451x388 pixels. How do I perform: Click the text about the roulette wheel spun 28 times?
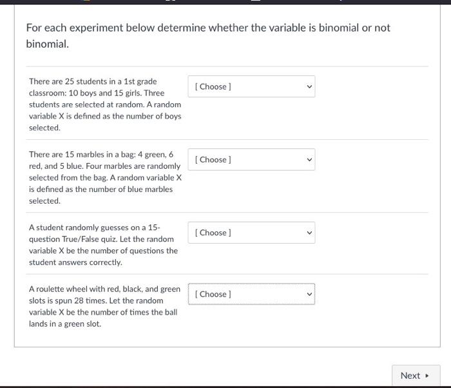pyautogui.click(x=104, y=306)
